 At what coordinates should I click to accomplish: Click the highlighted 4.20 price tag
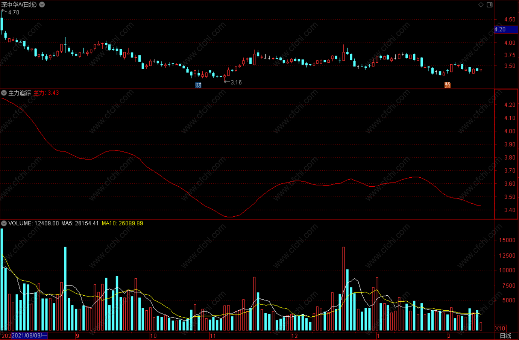click(505, 29)
